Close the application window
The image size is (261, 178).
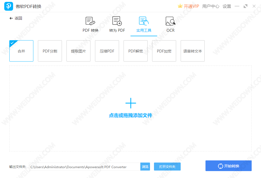click(254, 6)
